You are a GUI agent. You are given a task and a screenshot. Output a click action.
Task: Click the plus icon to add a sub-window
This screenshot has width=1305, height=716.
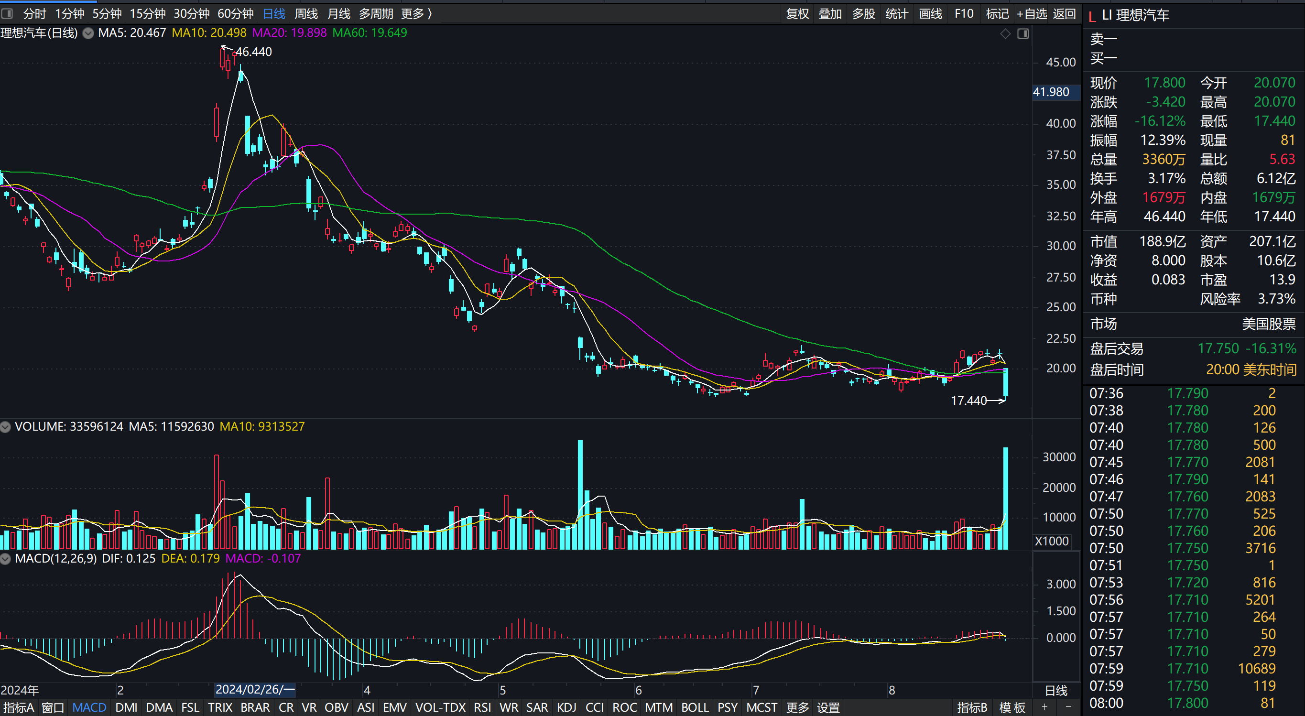pos(1044,707)
